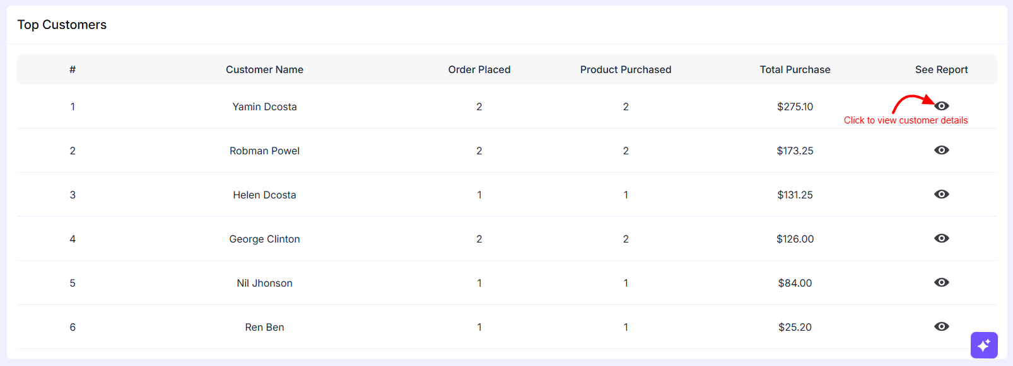
Task: Show George Clinton's customer report
Action: [942, 238]
